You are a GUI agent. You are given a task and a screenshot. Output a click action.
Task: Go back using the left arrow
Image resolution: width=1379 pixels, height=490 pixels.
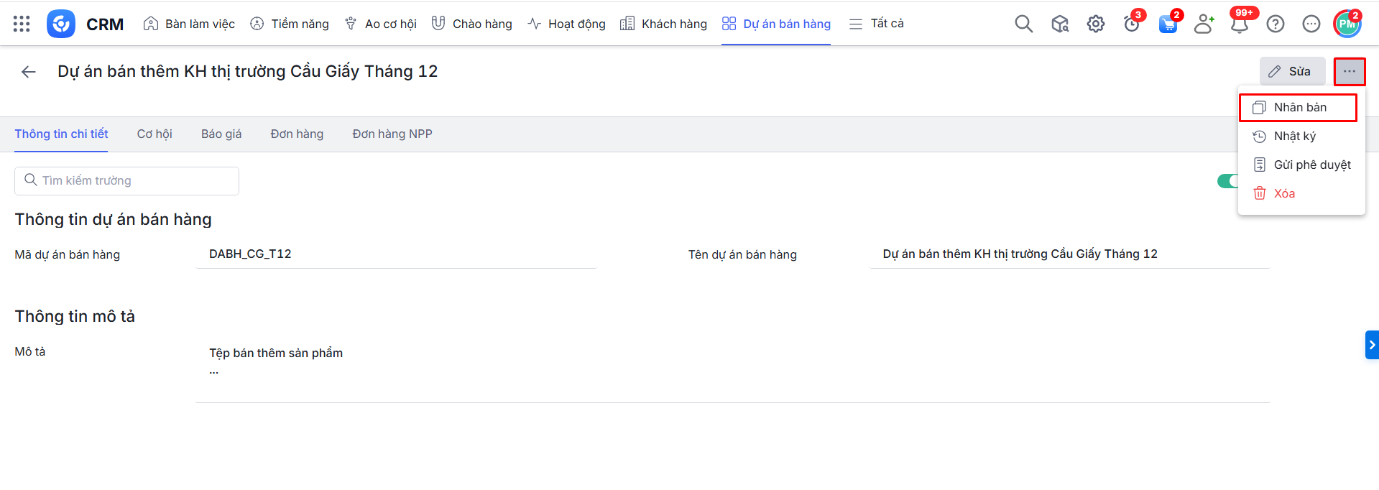tap(29, 72)
